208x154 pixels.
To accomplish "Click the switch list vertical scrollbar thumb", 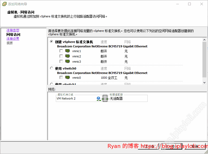I will [204, 60].
